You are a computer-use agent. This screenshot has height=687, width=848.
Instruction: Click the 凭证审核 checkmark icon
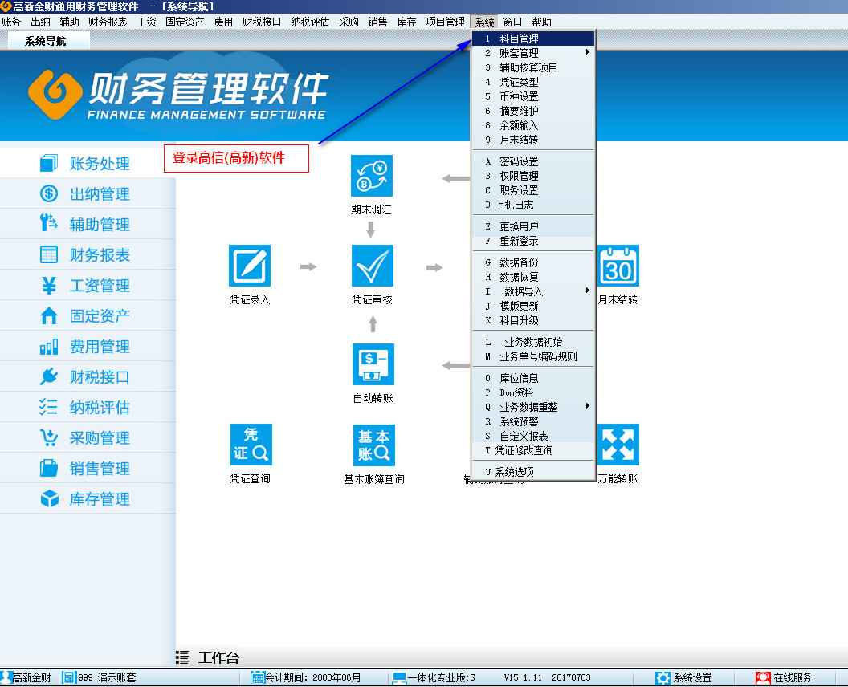click(372, 266)
